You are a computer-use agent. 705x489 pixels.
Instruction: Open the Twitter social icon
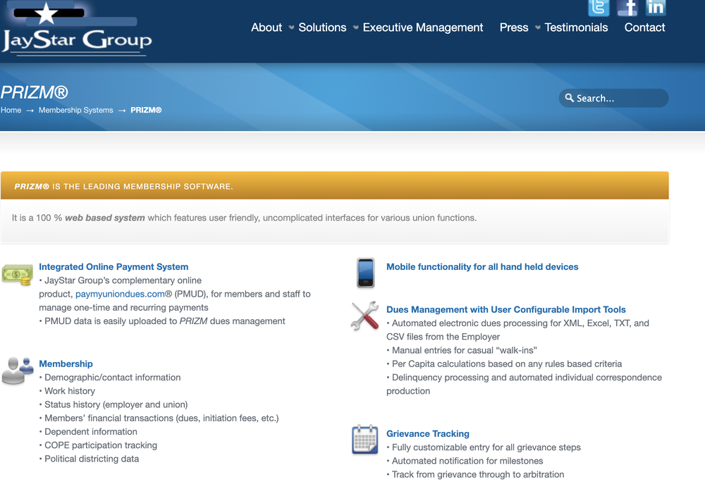tap(599, 8)
